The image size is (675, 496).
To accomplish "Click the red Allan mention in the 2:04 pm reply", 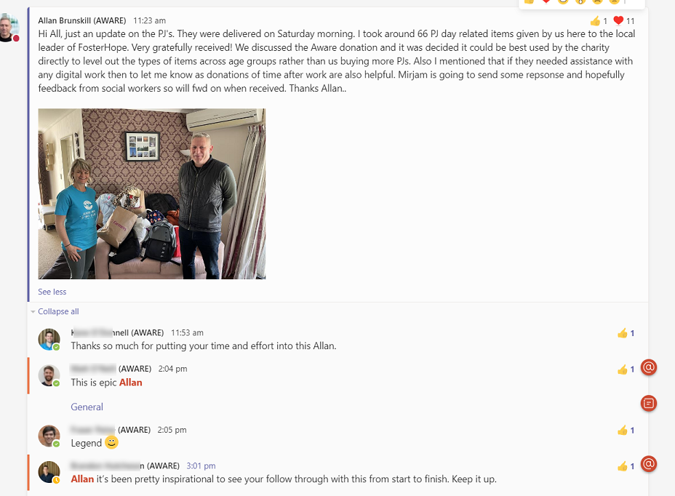I will (130, 383).
